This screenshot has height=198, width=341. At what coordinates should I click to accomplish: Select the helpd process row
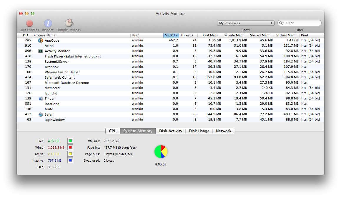[171, 46]
